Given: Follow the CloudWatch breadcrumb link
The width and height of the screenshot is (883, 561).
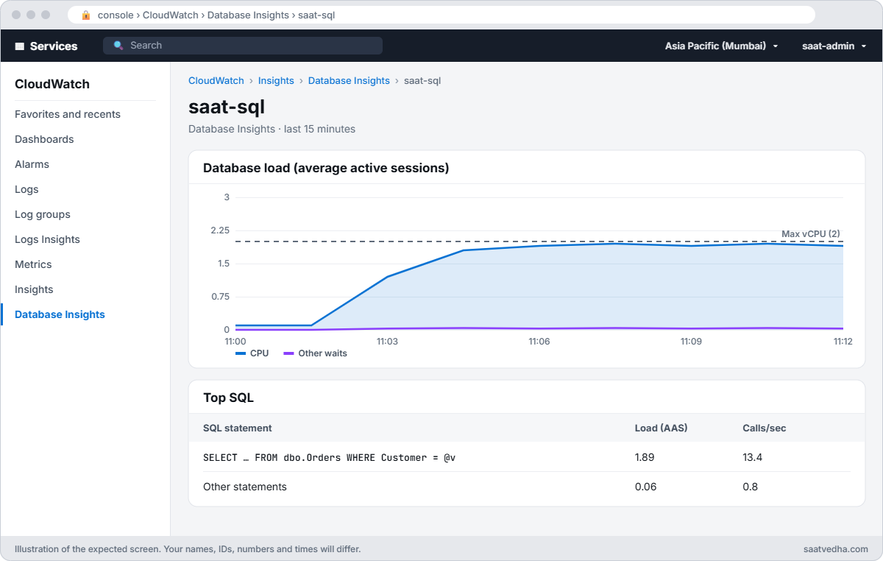Looking at the screenshot, I should [216, 81].
